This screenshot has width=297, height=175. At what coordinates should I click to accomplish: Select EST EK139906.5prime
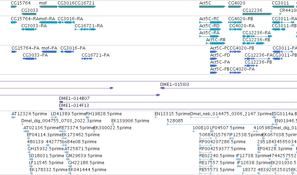point(130,121)
